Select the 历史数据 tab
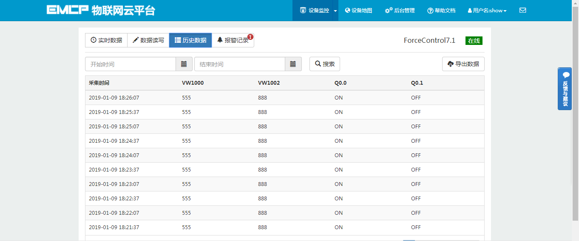The image size is (579, 241). pos(190,40)
